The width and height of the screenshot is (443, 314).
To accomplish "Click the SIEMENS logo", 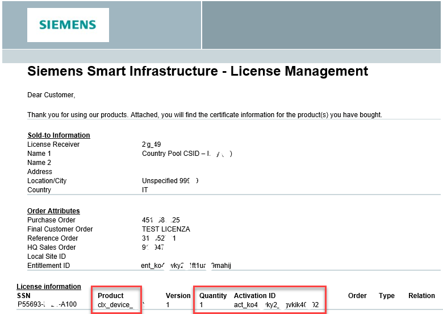I will pos(68,25).
